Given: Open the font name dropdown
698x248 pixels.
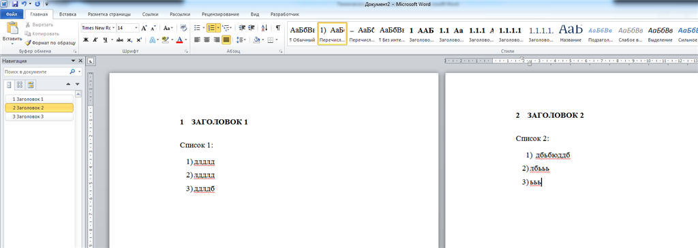Looking at the screenshot, I should 114,28.
